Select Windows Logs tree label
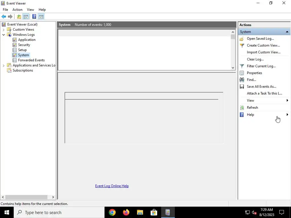The image size is (291, 218). tap(24, 35)
